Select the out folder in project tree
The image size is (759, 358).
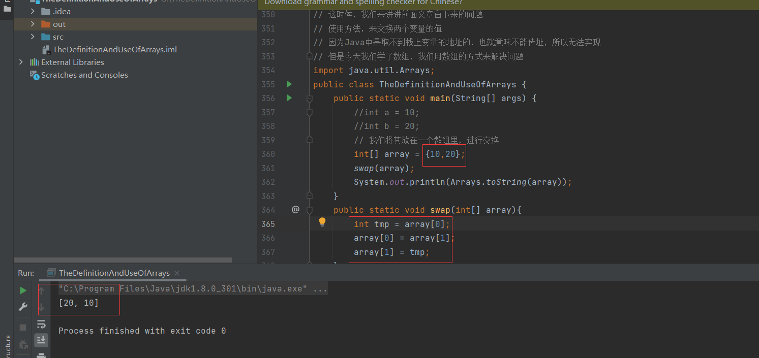click(x=59, y=24)
